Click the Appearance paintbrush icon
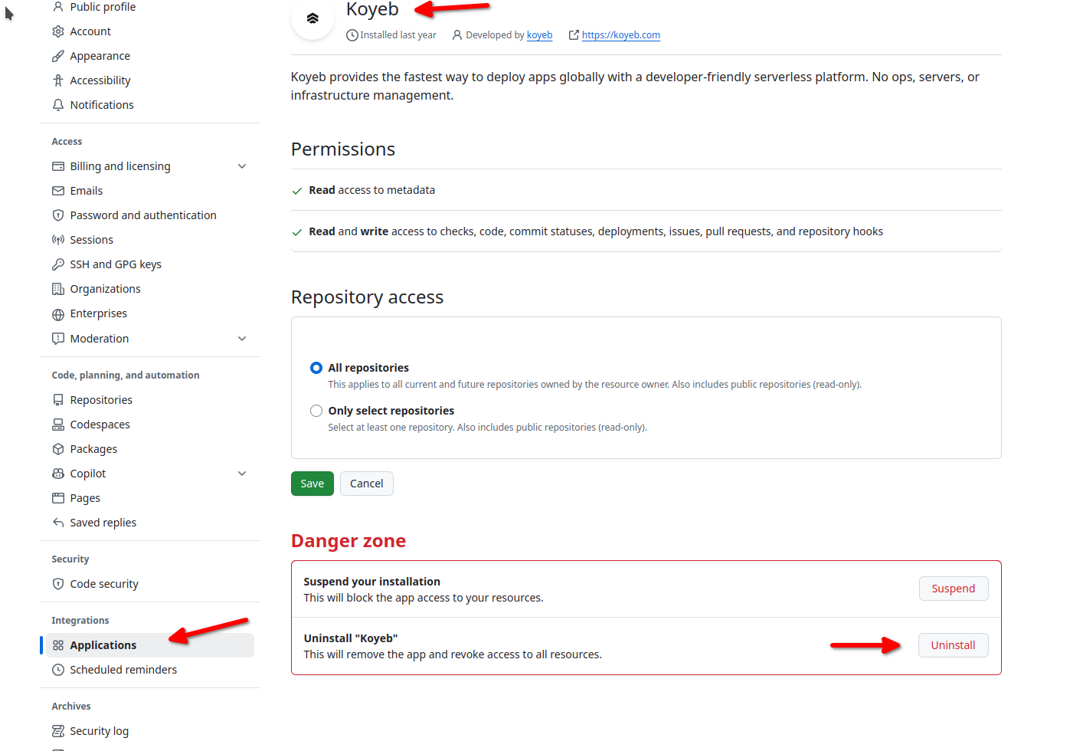 [58, 56]
